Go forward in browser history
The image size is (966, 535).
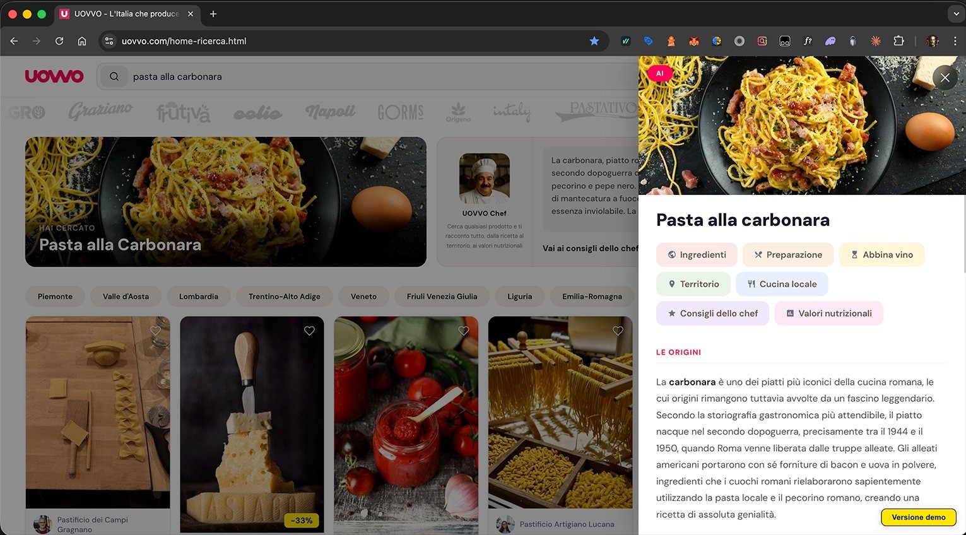click(x=37, y=41)
